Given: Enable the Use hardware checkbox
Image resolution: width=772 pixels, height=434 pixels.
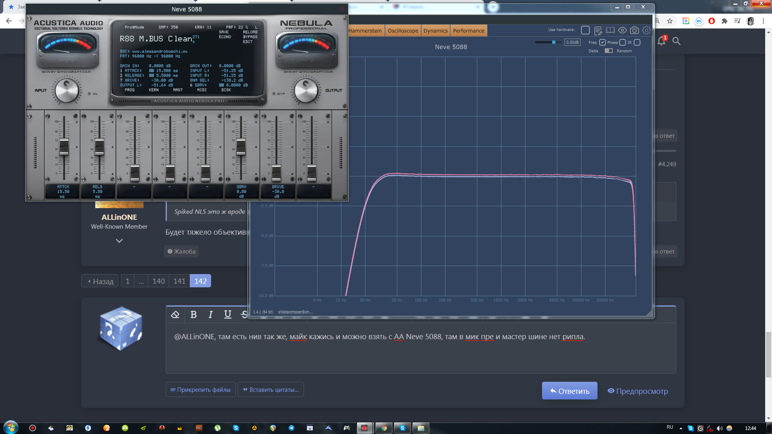Looking at the screenshot, I should [x=585, y=30].
